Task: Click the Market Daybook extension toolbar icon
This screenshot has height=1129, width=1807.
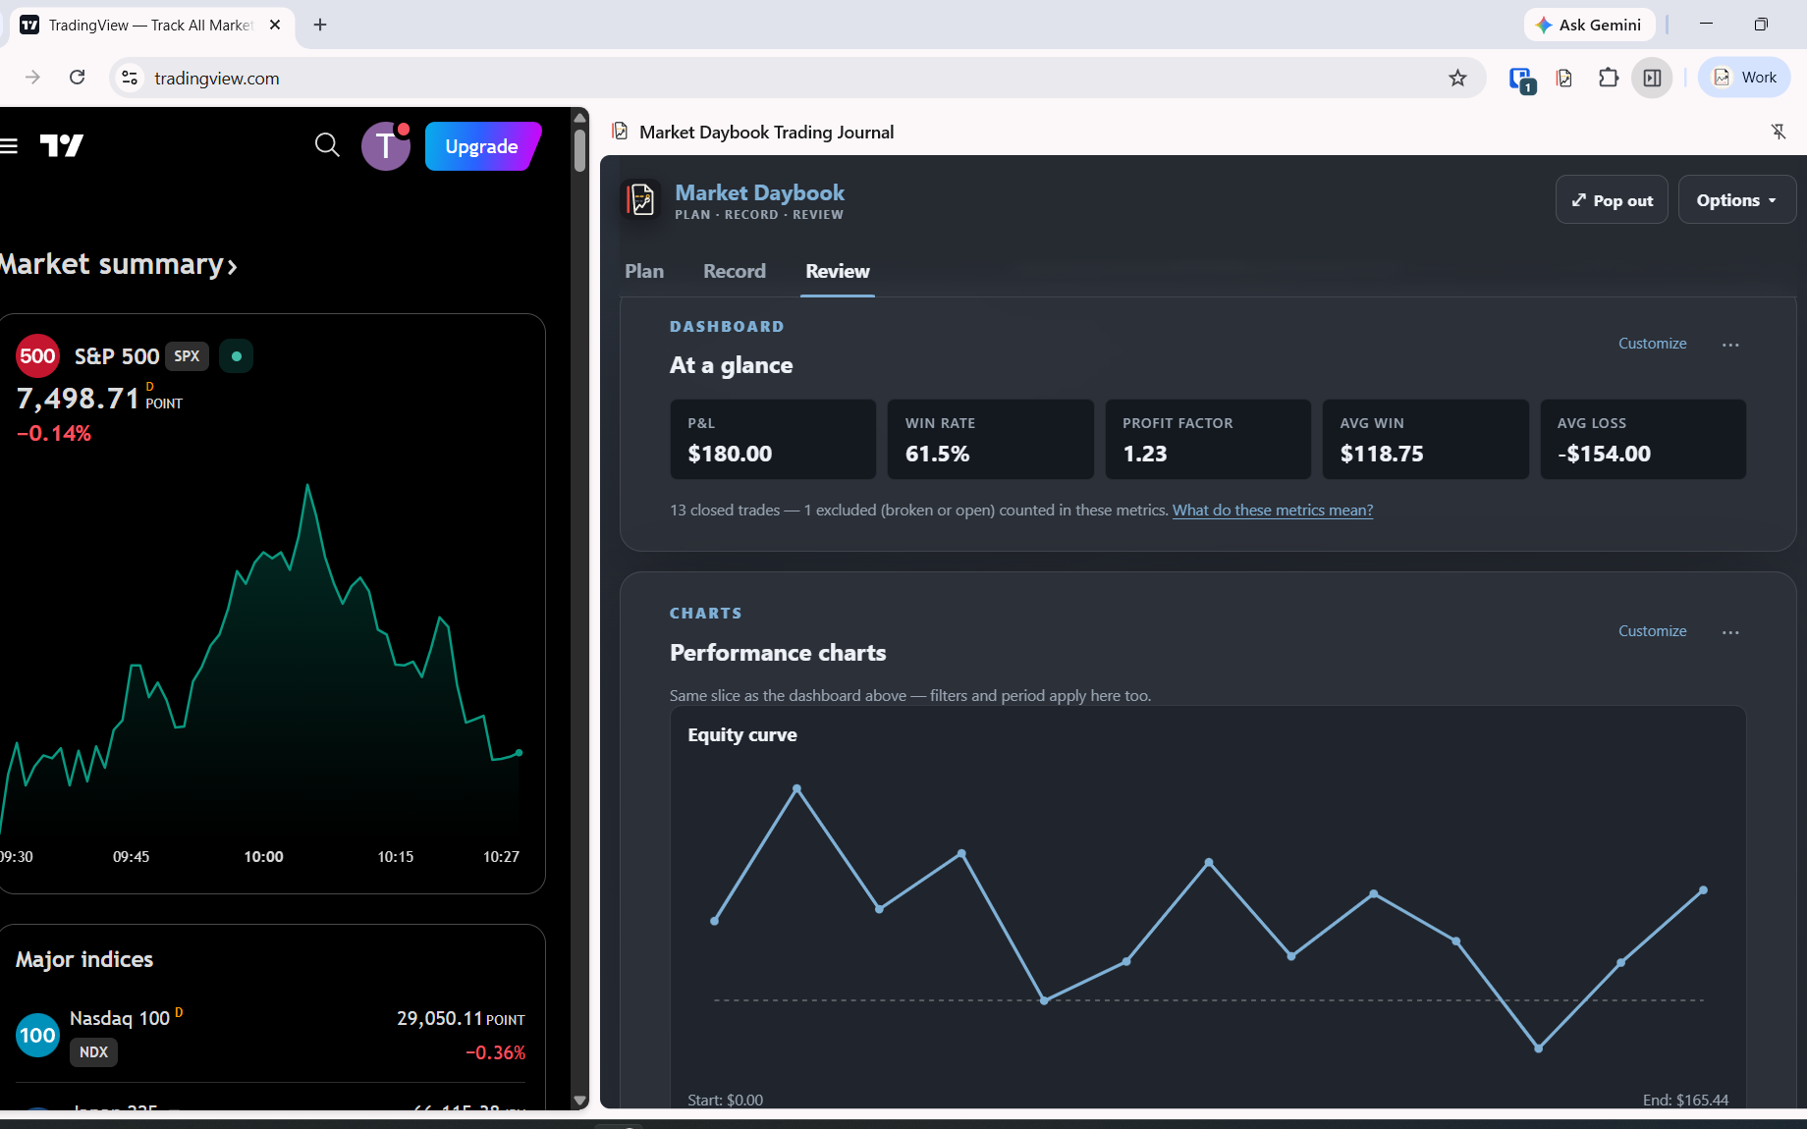Action: (x=1564, y=78)
